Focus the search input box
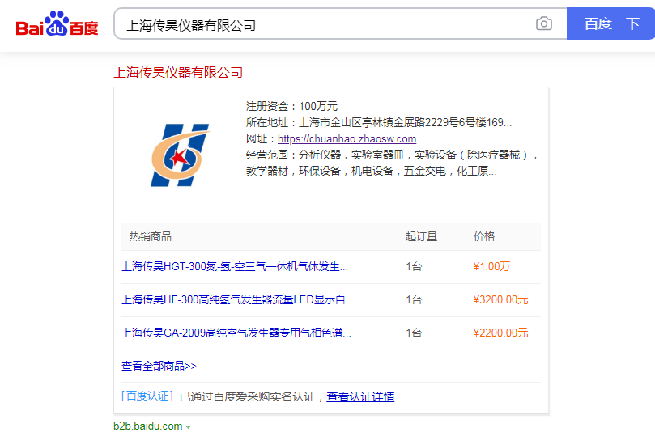 [324, 25]
